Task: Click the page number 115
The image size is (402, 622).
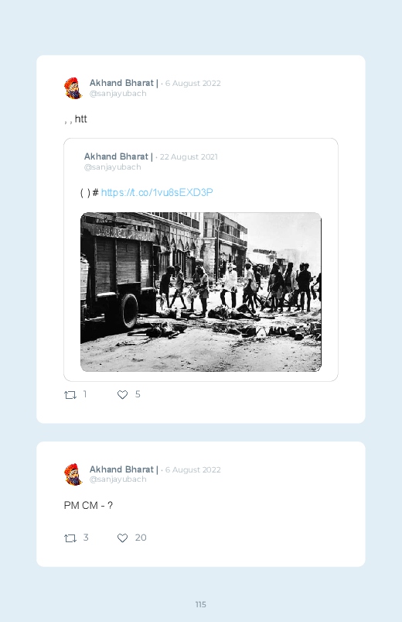Action: [x=201, y=604]
